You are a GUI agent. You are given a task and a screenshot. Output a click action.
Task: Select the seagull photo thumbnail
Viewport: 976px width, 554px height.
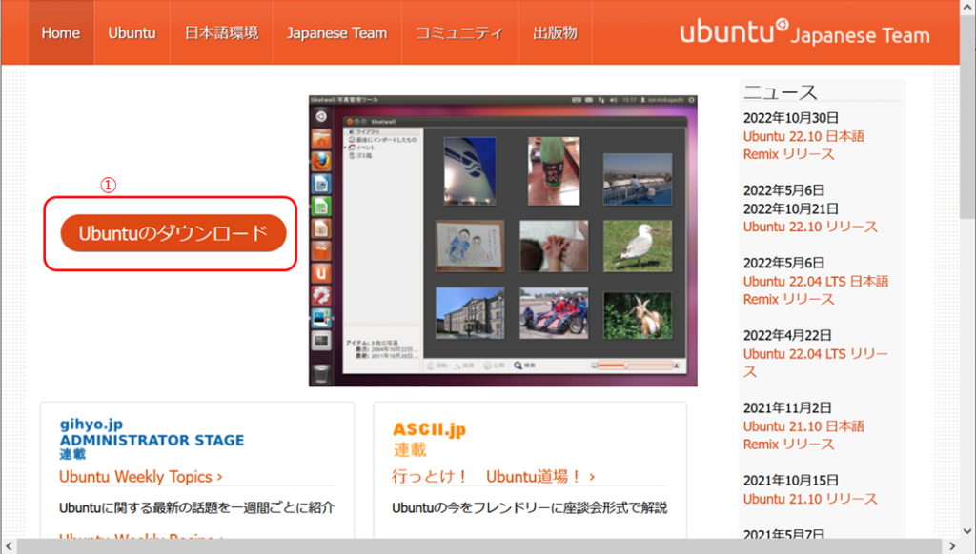coord(637,246)
